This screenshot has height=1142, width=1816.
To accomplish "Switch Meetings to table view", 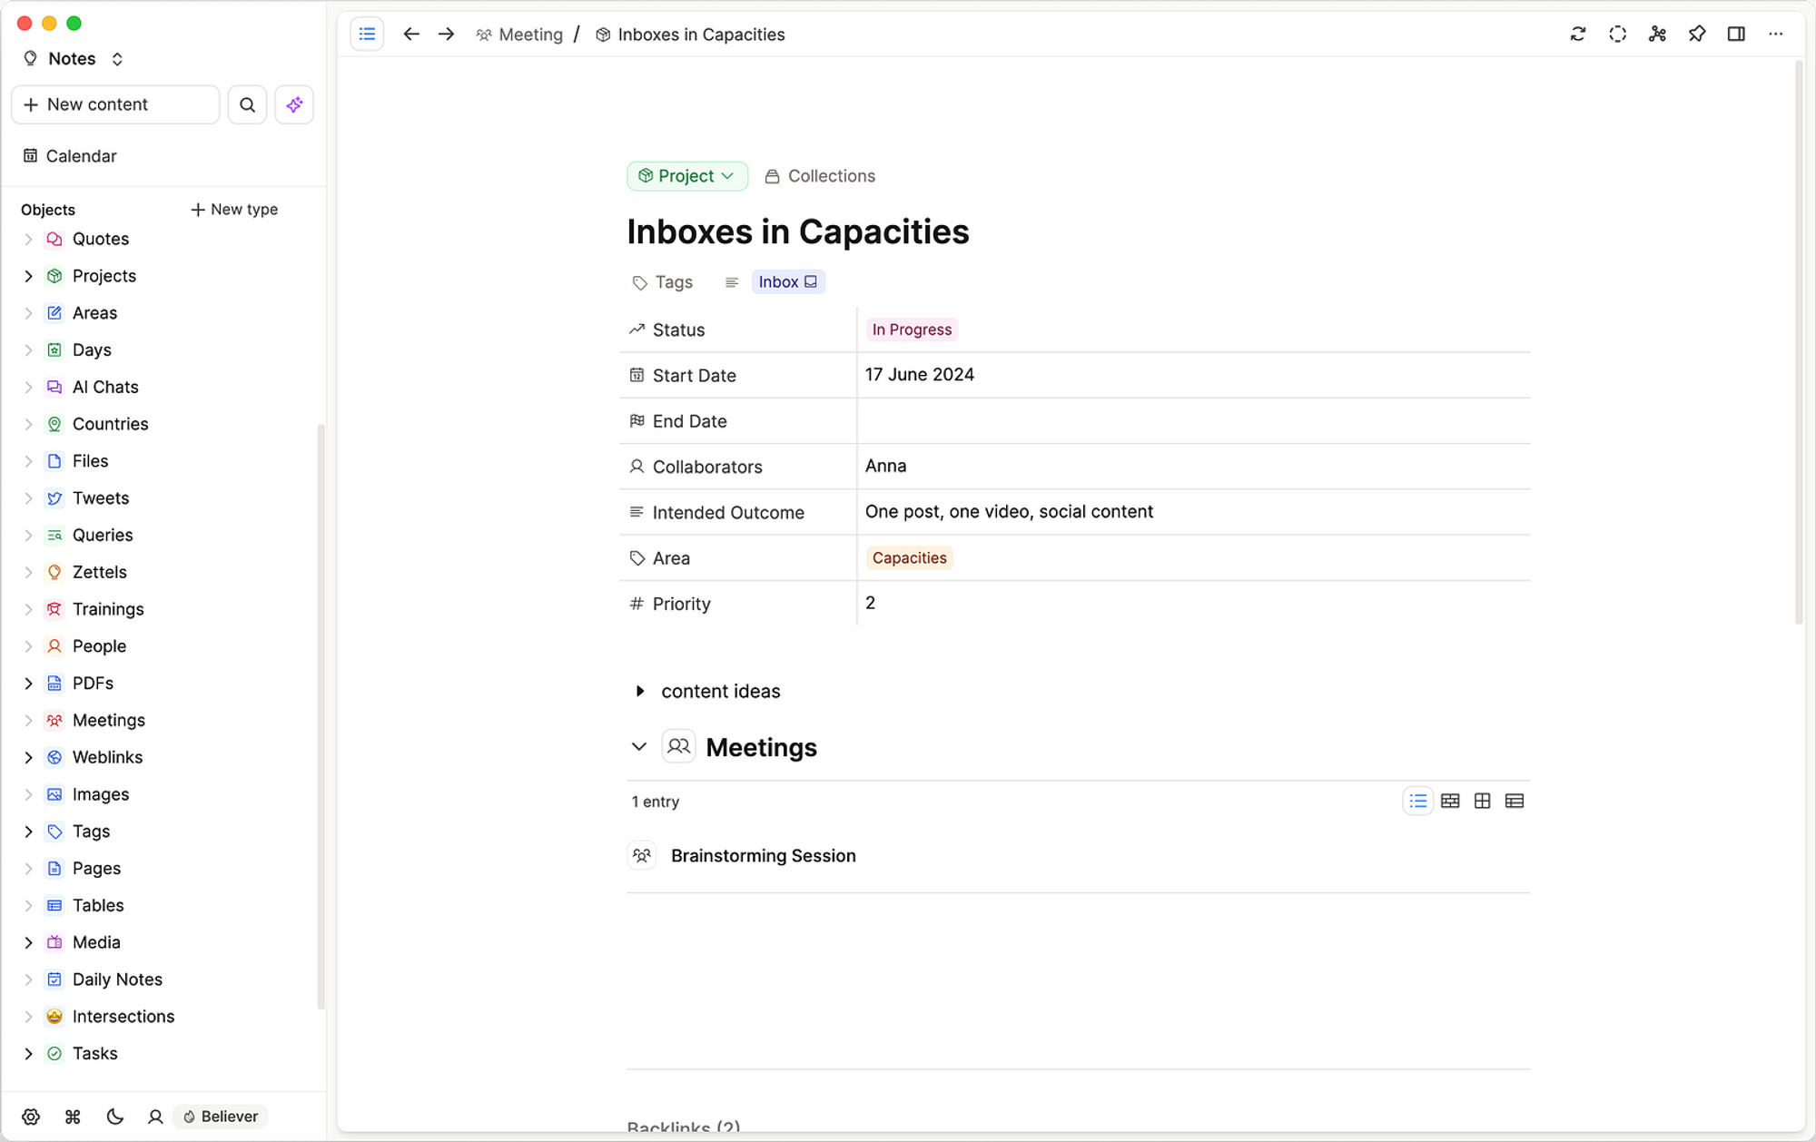I will pos(1515,802).
